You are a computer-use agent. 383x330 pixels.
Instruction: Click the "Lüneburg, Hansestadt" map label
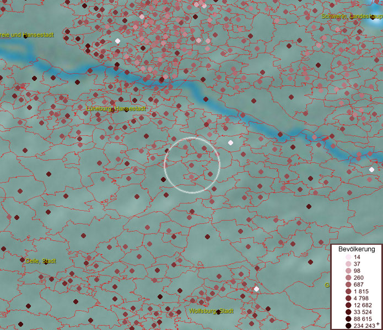pos(116,108)
